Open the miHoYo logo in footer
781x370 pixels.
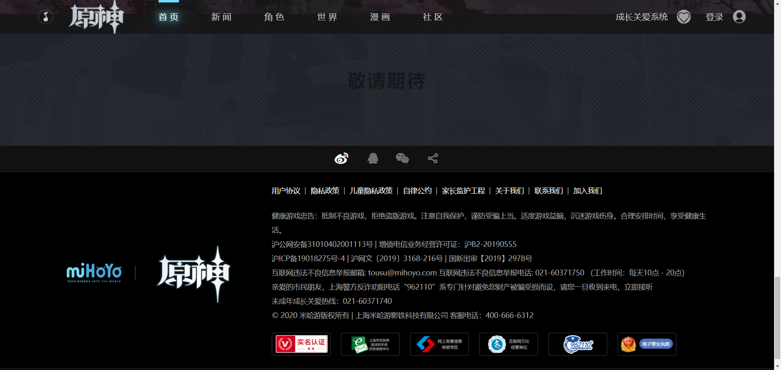pos(94,273)
